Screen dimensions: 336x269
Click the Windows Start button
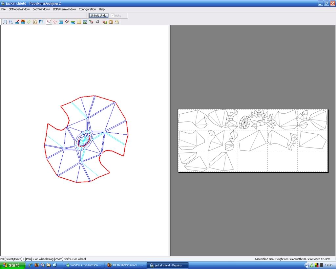pos(12,265)
